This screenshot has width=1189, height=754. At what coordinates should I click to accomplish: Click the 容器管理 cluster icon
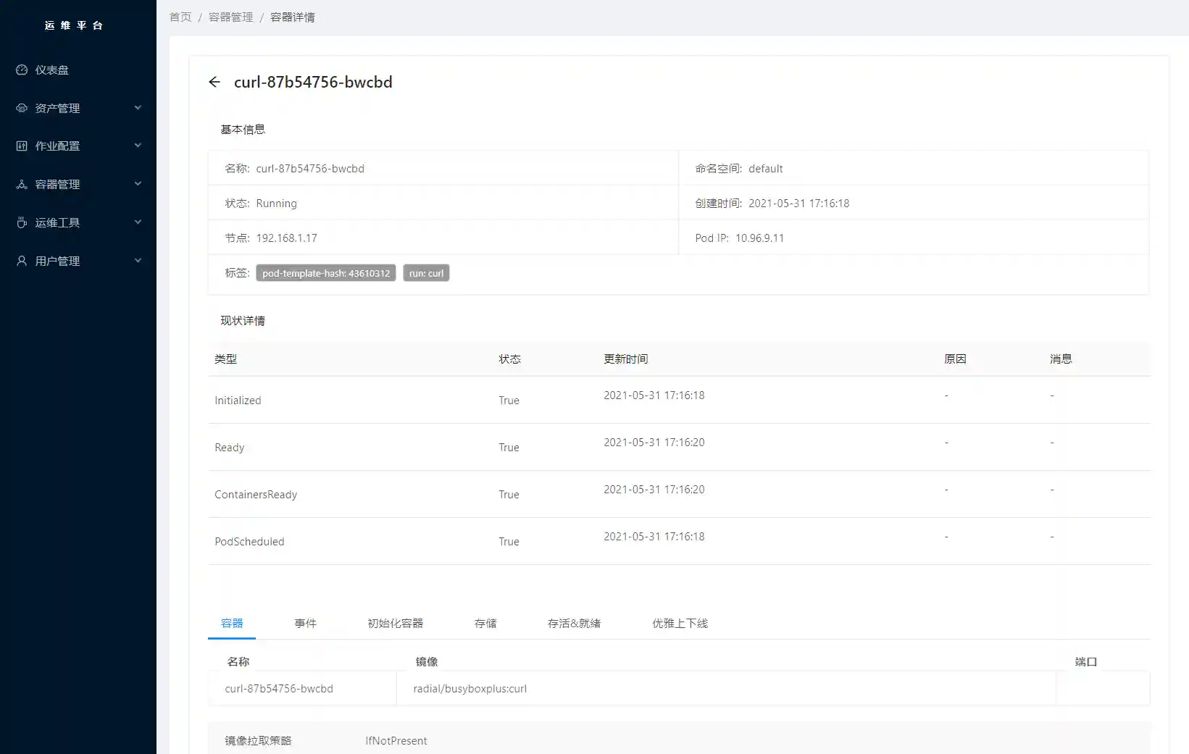22,185
